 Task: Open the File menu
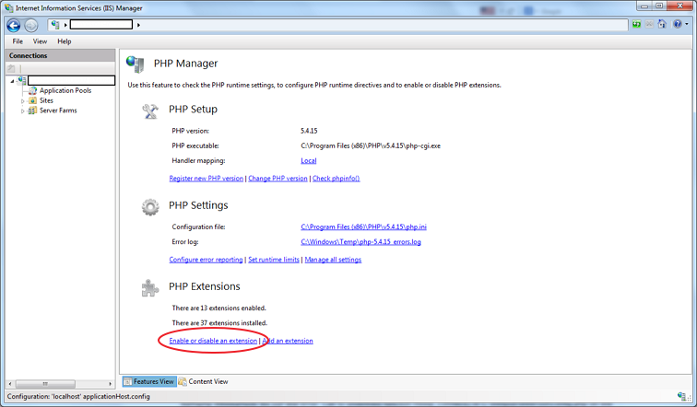[18, 41]
